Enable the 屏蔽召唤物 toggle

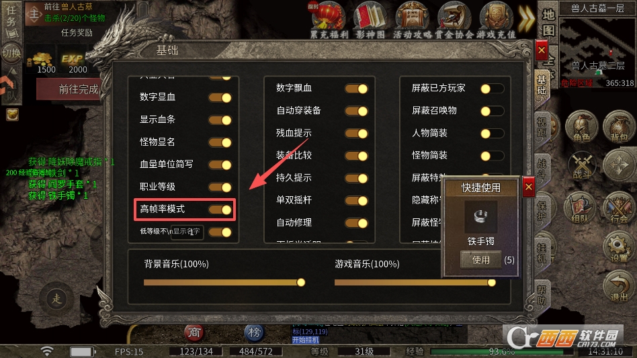point(492,111)
